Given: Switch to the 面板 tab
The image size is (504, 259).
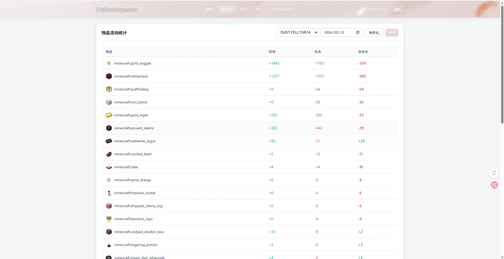Looking at the screenshot, I should point(209,9).
